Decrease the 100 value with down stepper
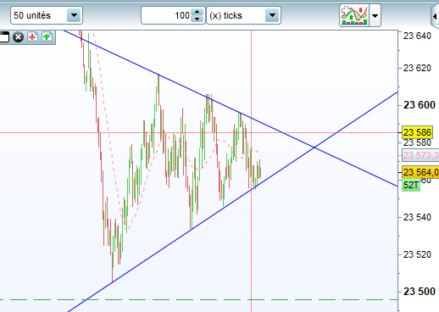 [x=197, y=19]
